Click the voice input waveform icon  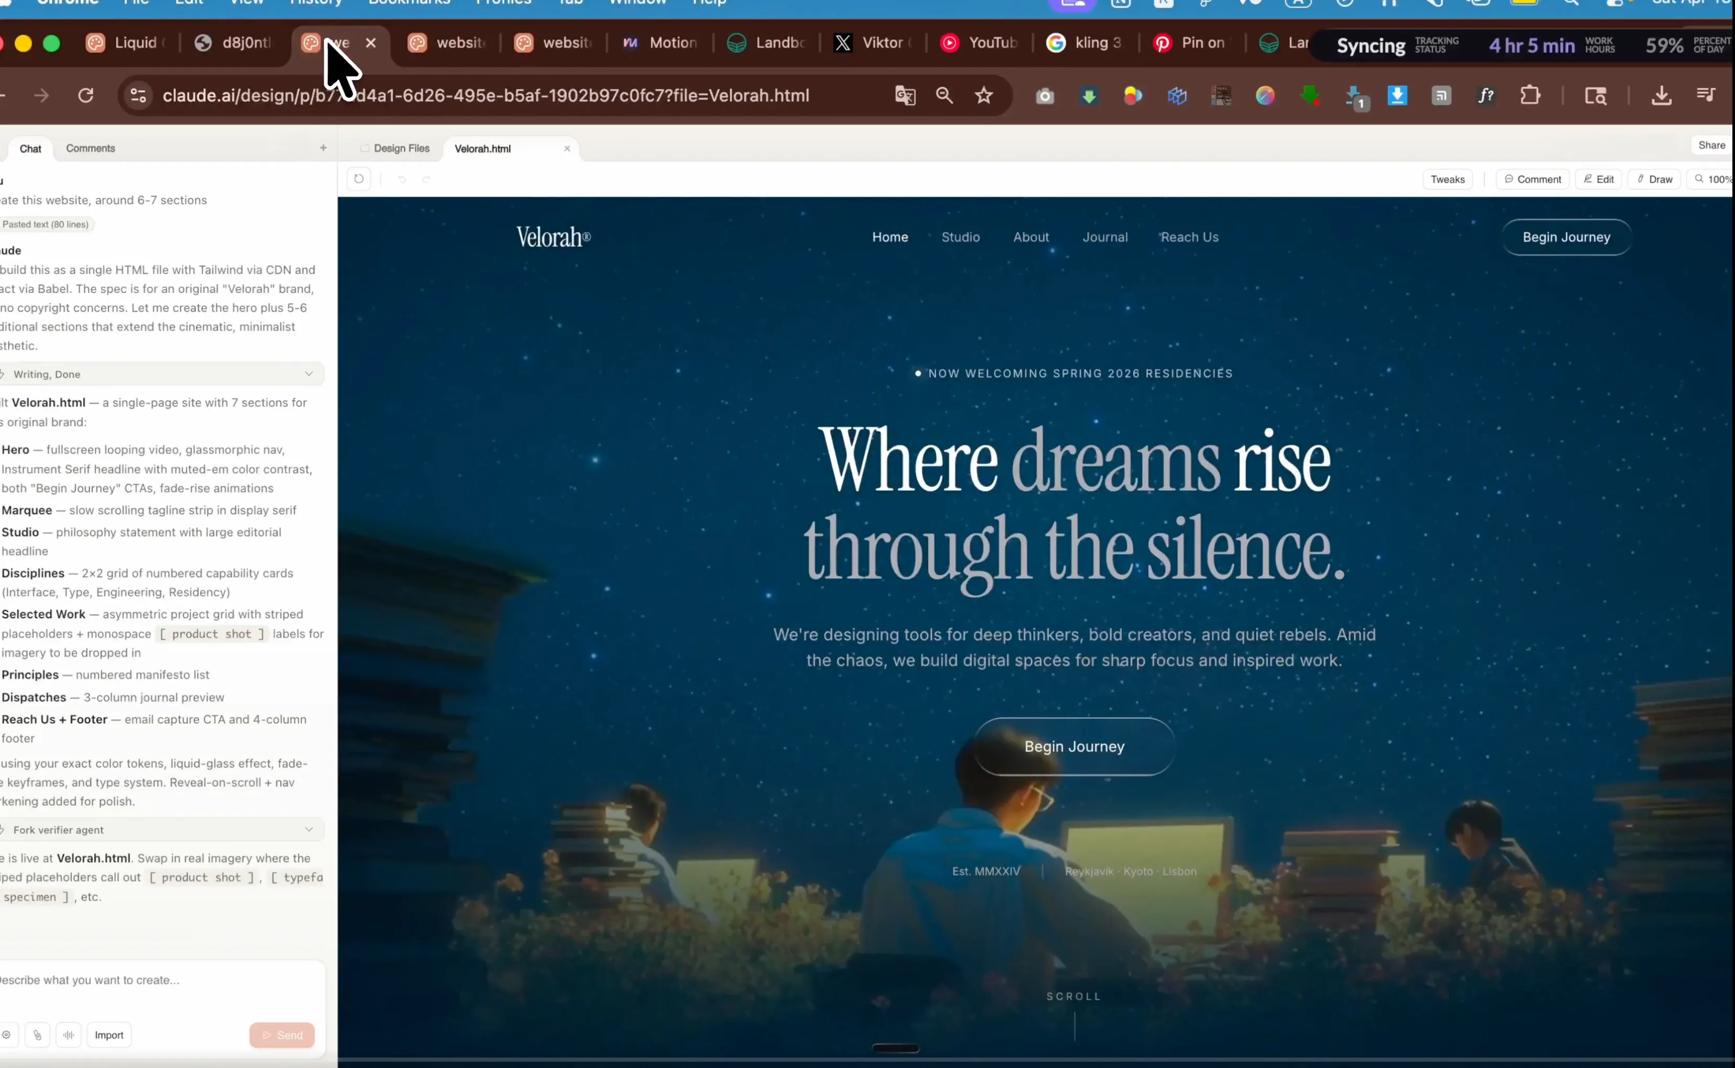tap(69, 1035)
